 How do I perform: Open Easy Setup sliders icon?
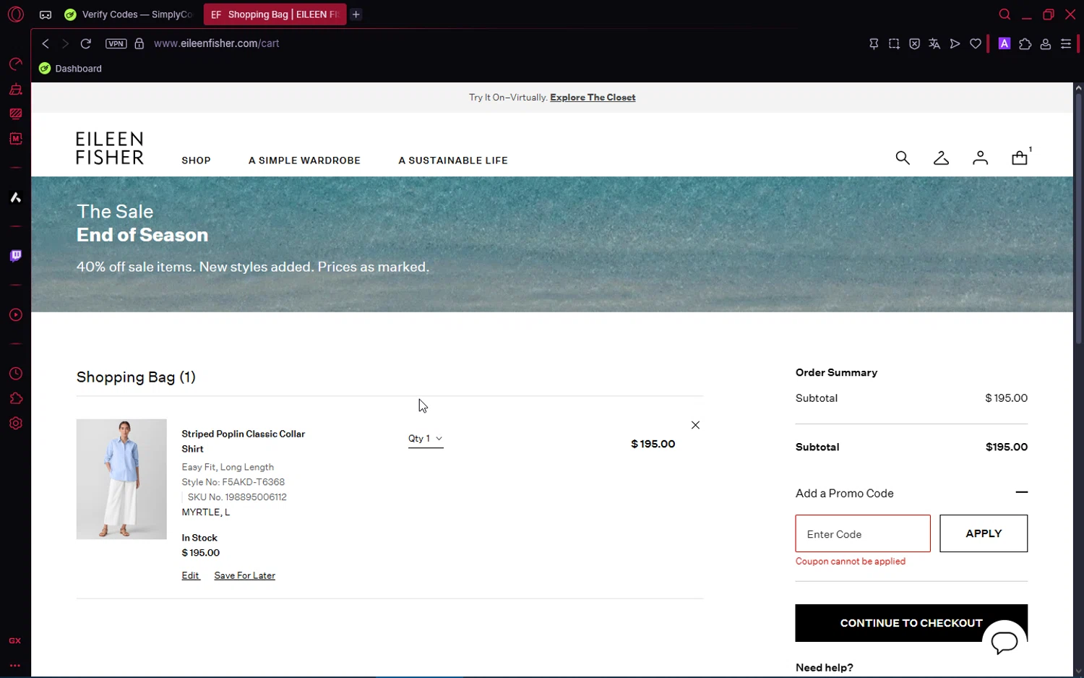pos(1065,44)
